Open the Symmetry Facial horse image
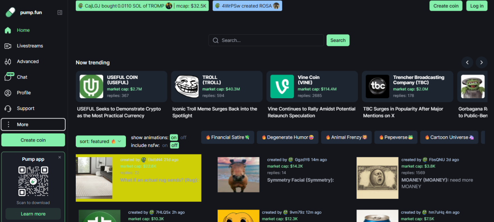This screenshot has height=222, width=494. (x=238, y=174)
